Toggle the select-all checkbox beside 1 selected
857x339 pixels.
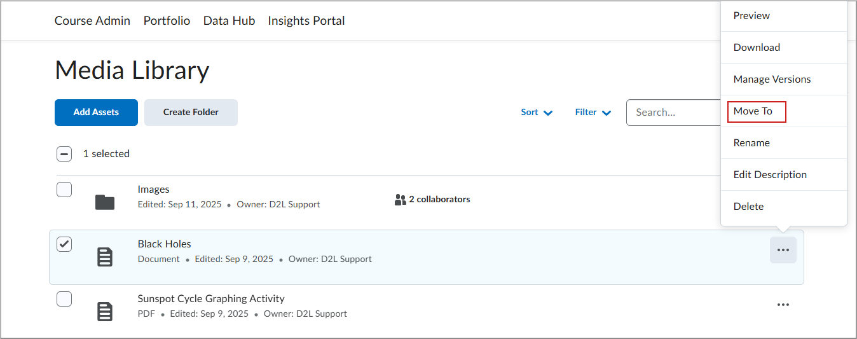[x=64, y=154]
